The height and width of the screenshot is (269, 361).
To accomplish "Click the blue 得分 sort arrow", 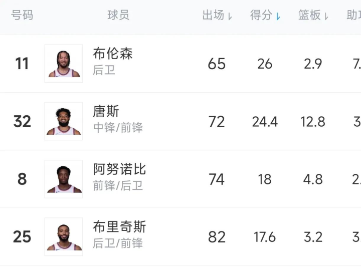I will (x=278, y=17).
